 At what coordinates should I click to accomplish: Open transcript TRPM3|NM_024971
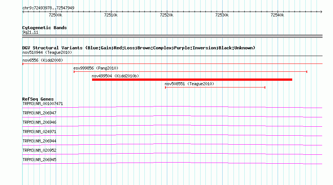coord(39,132)
